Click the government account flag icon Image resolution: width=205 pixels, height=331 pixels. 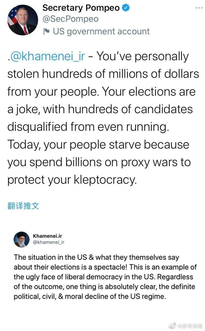[x=46, y=32]
